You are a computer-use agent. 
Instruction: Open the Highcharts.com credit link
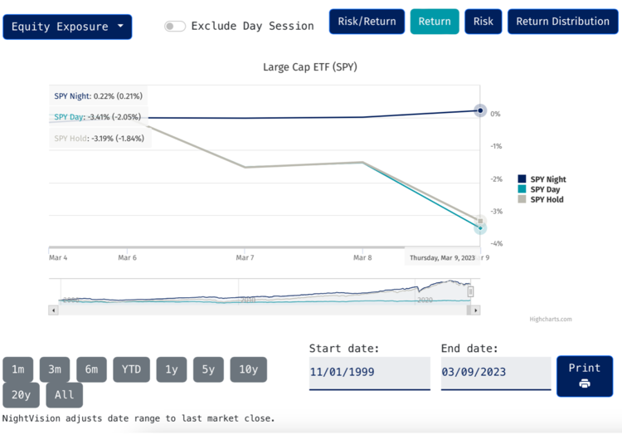point(551,319)
